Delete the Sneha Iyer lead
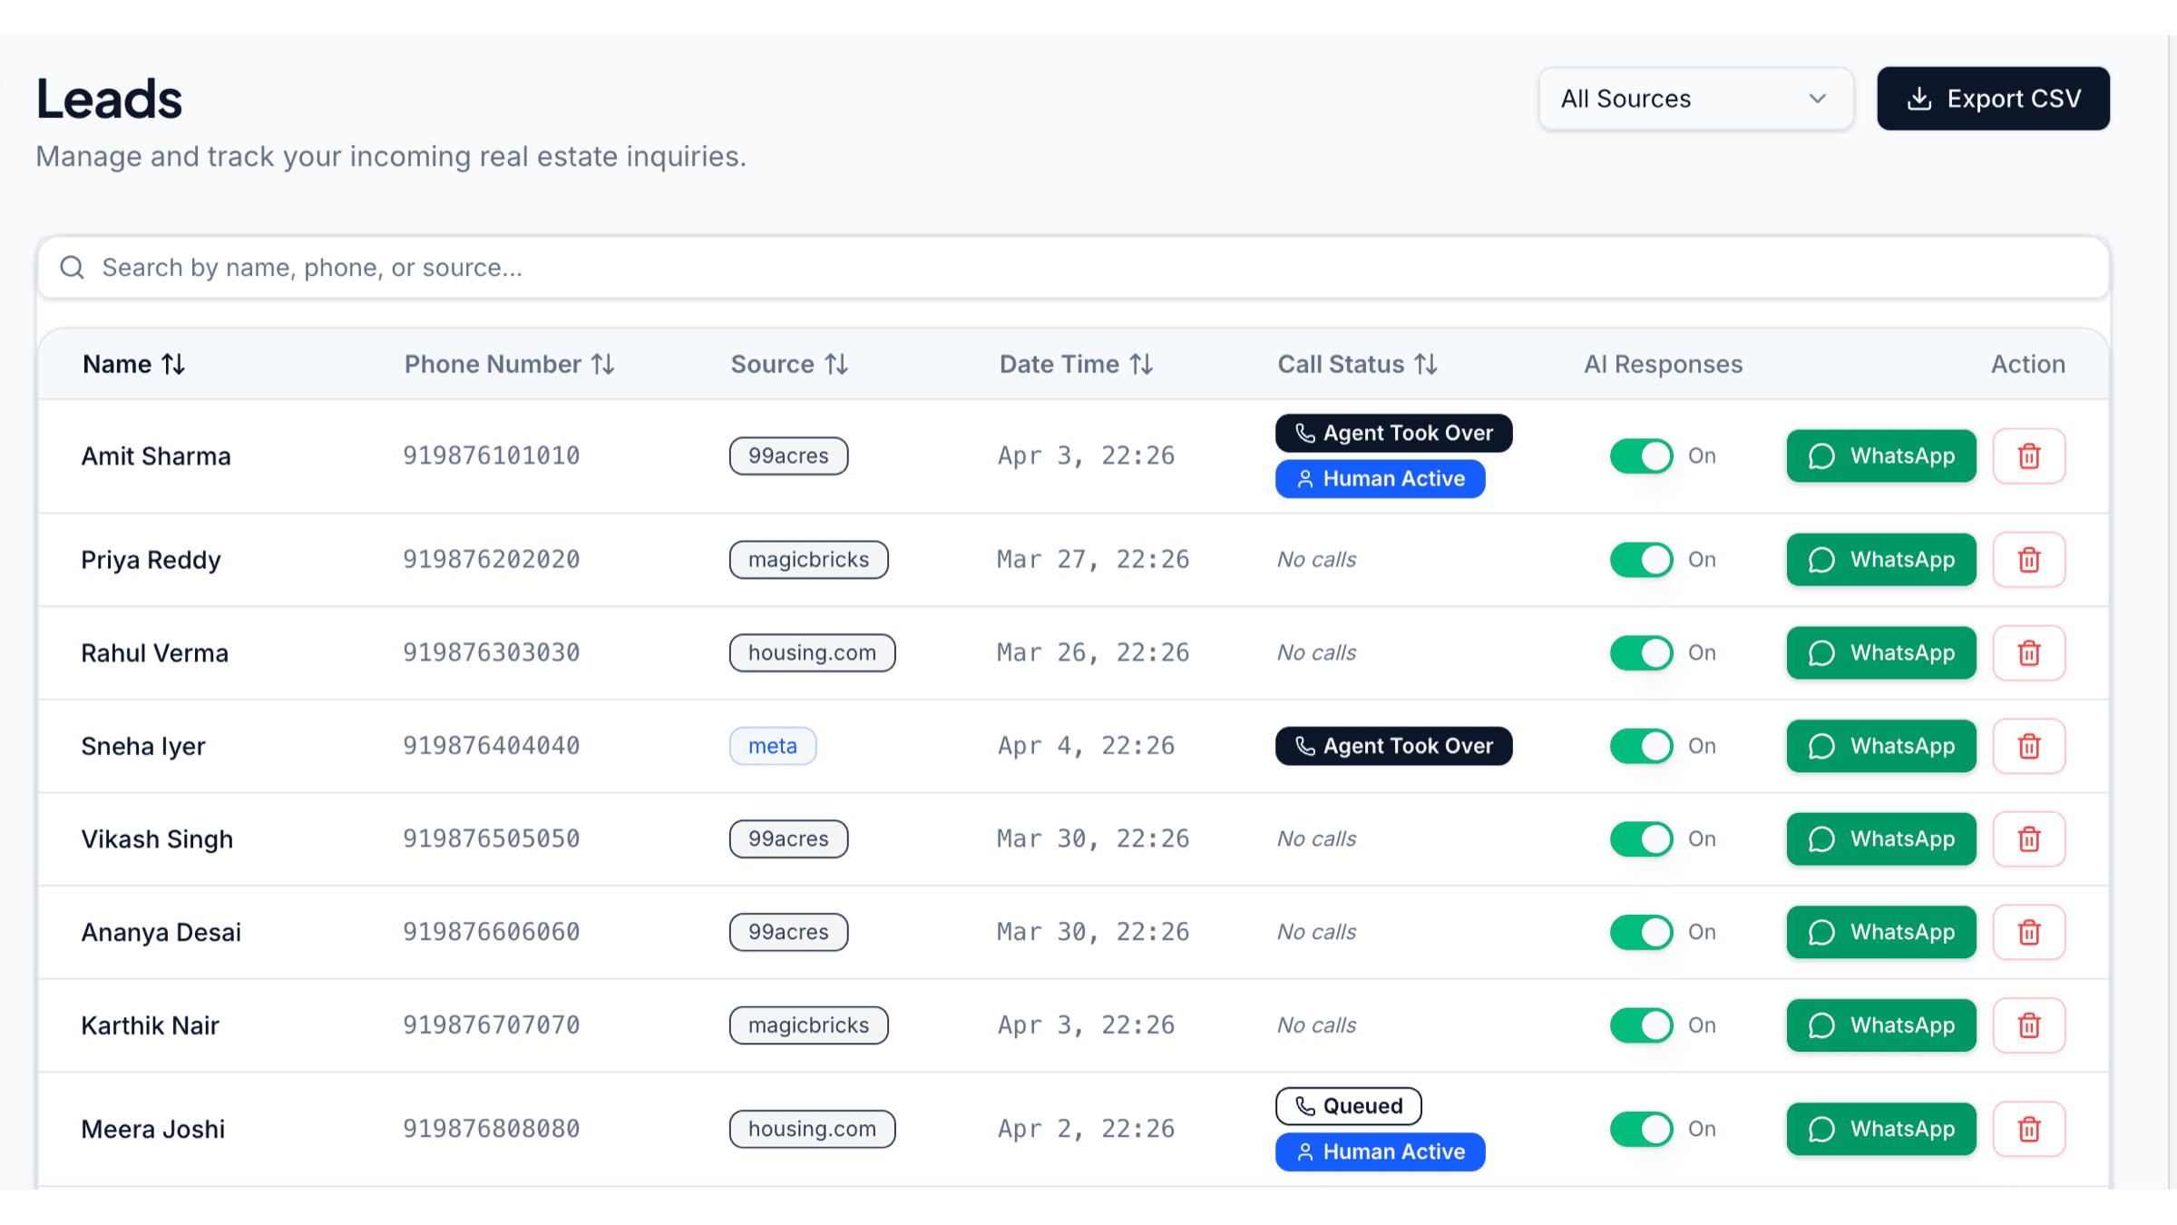 pos(2029,746)
